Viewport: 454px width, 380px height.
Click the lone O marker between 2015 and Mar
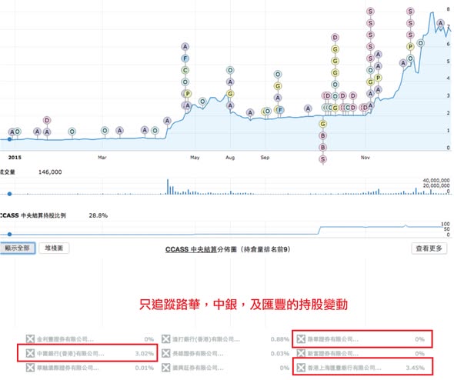tap(72, 132)
